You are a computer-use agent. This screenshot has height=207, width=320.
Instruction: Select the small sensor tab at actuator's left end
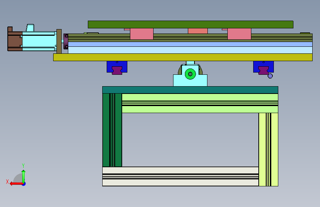coord(91,33)
